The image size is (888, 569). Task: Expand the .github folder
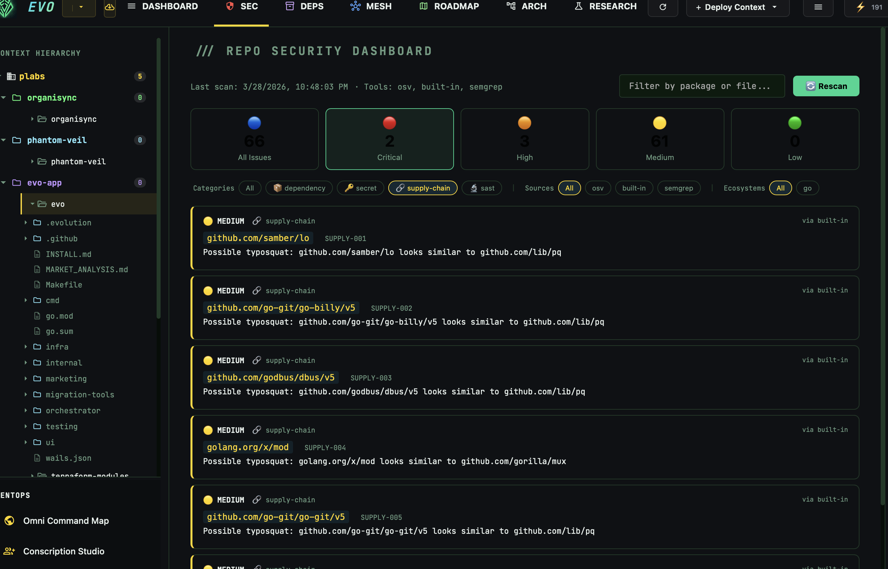(26, 238)
